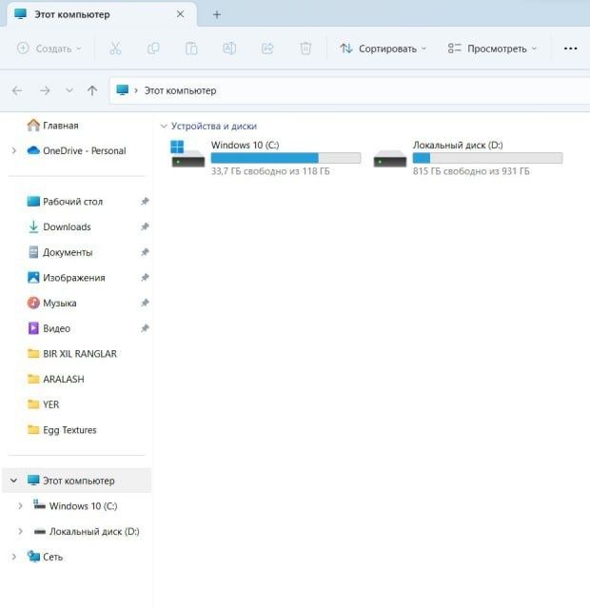Screen dimensions: 590x609
Task: Expand Windows 10 (C:) in sidebar tree
Action: (x=20, y=505)
